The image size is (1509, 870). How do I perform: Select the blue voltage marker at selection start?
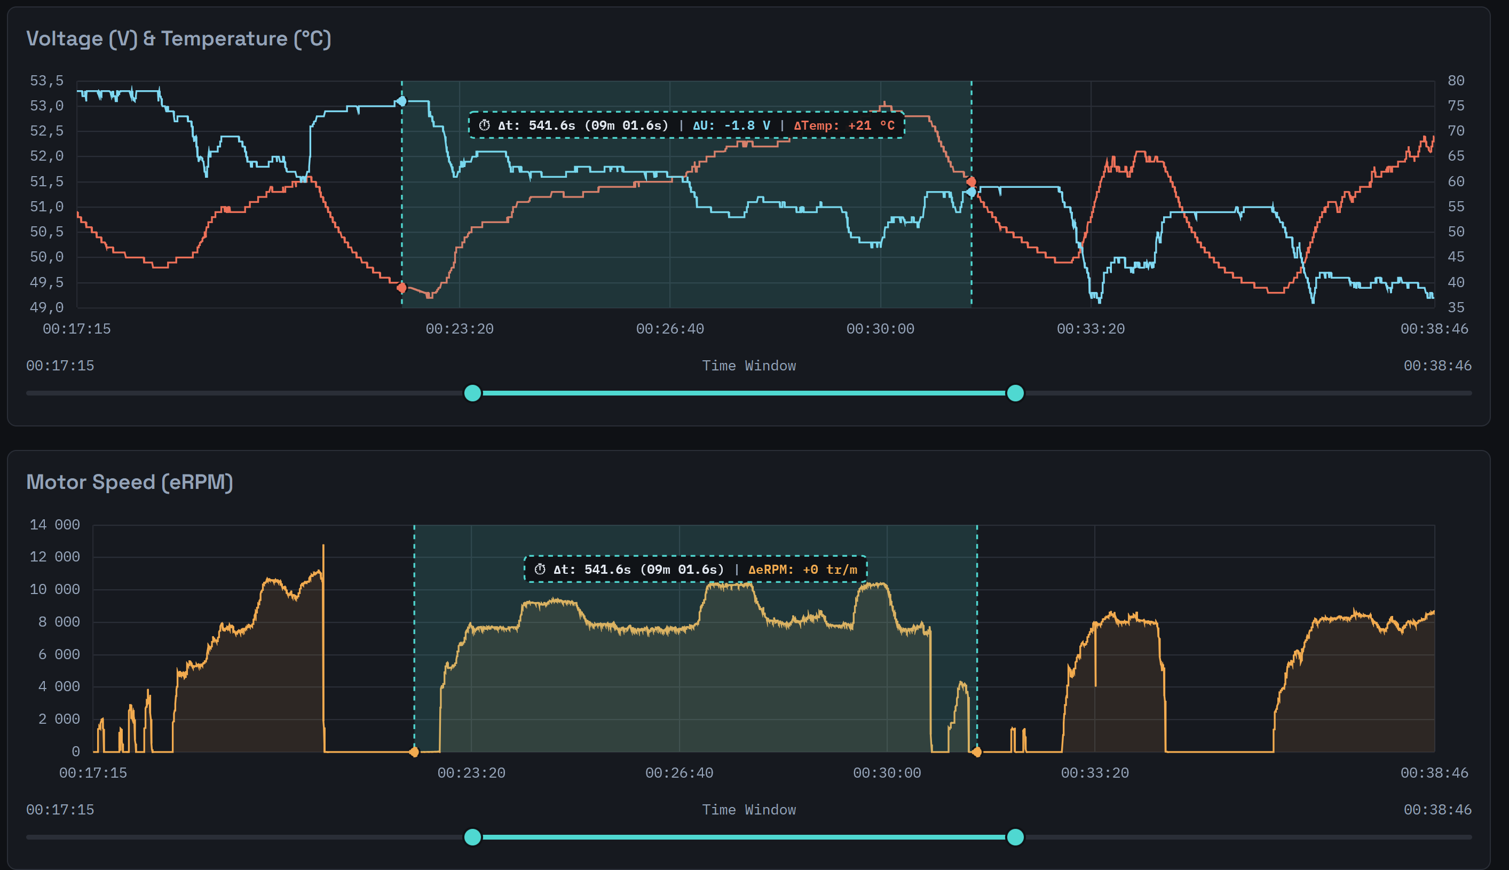[x=402, y=101]
